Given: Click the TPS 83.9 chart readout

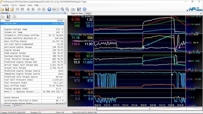Looking at the screenshot, I should pos(89,56).
